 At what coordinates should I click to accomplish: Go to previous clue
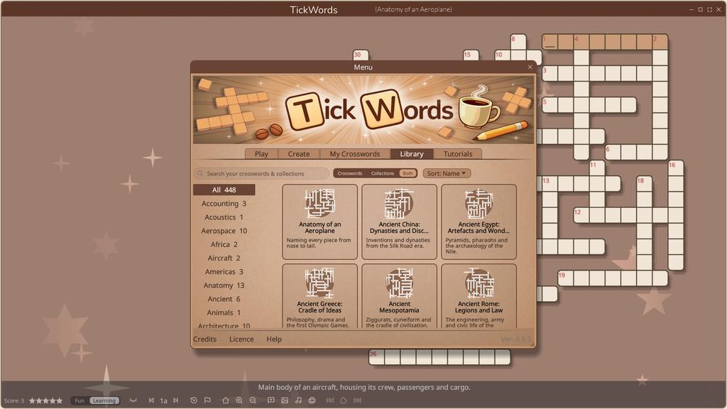[151, 400]
